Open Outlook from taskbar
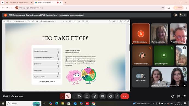 pyautogui.click(x=75, y=104)
